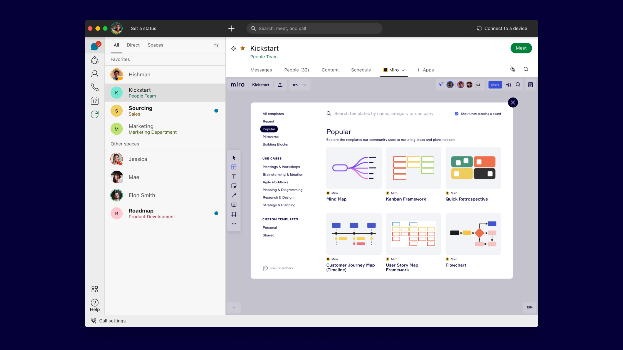Select the sticky note tool in Miro toolbar
This screenshot has width=623, height=350.
click(x=234, y=186)
